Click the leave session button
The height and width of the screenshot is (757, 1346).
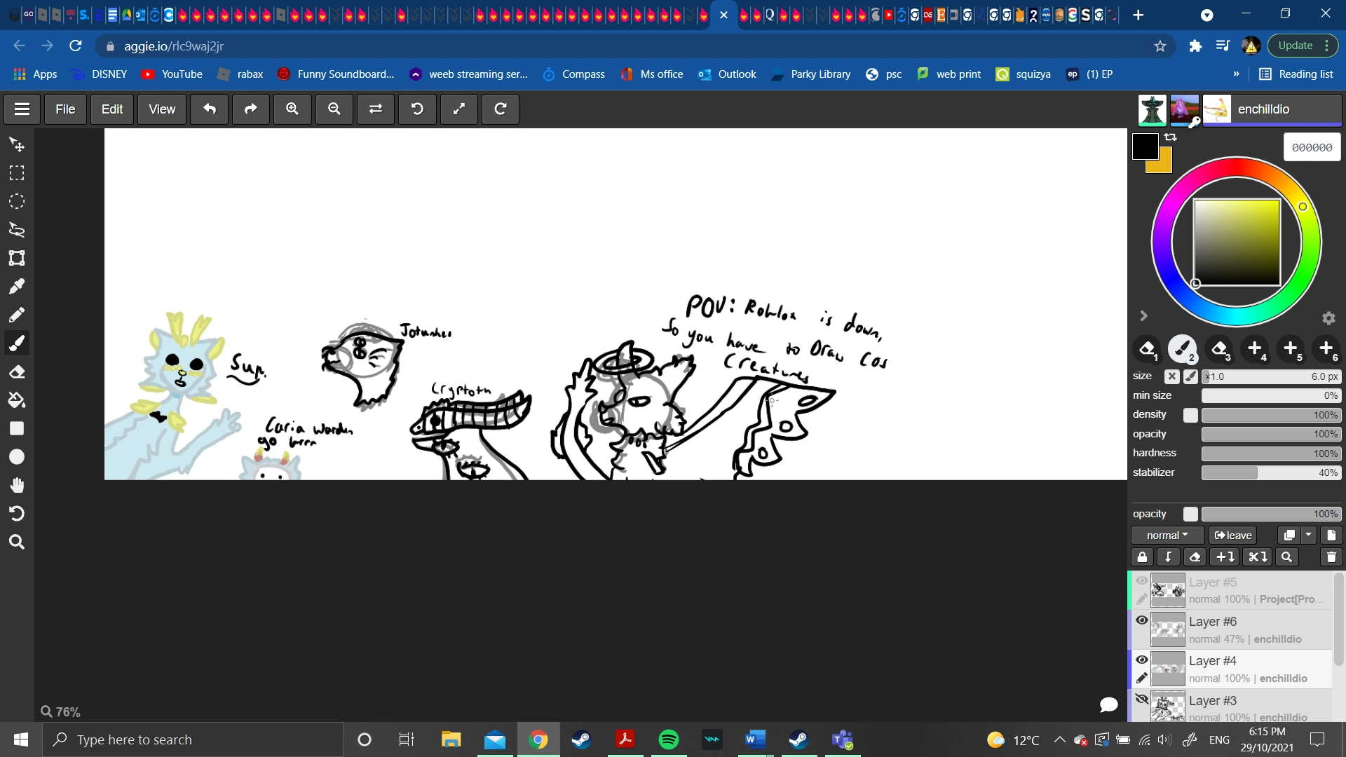point(1232,535)
